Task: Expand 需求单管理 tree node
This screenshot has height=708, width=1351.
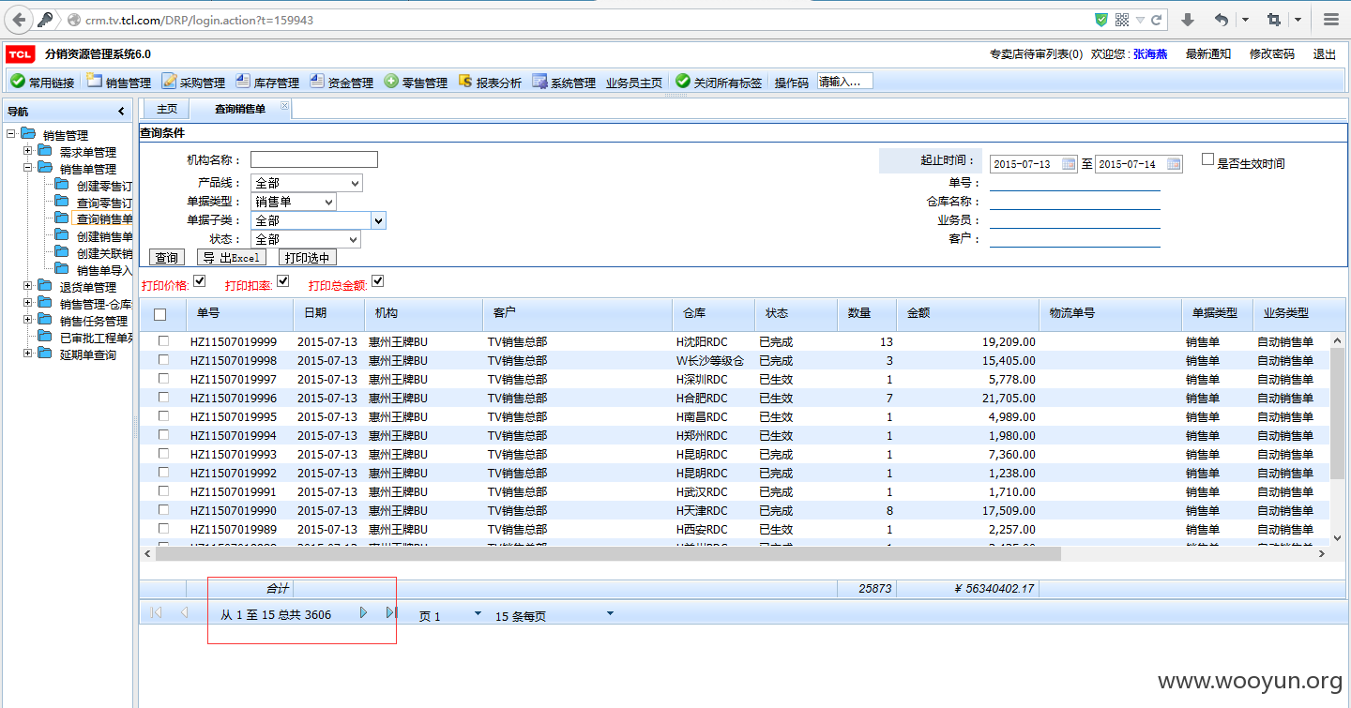Action: pyautogui.click(x=28, y=151)
